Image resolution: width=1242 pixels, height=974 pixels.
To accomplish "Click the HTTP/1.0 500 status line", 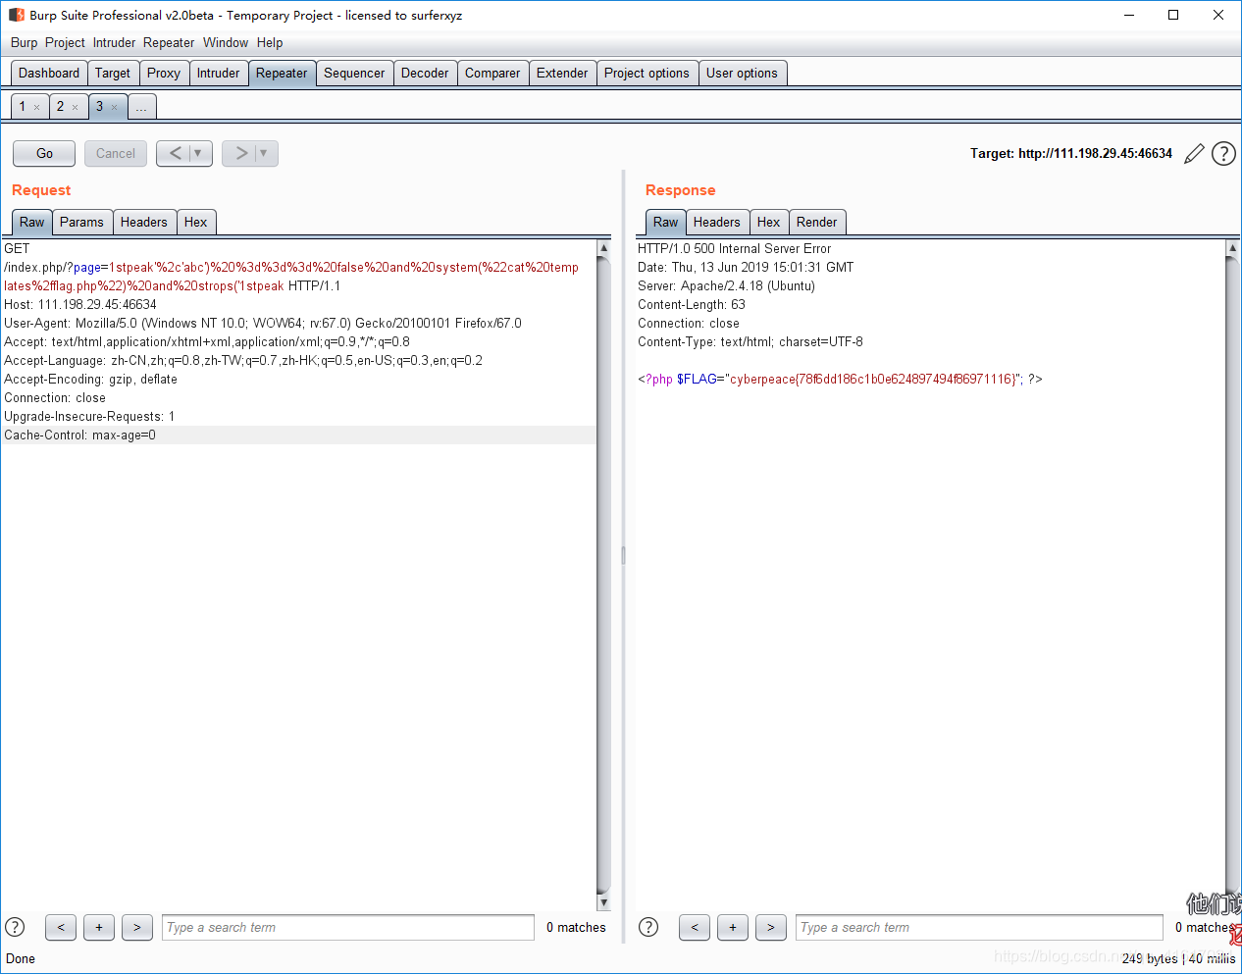I will (x=734, y=248).
